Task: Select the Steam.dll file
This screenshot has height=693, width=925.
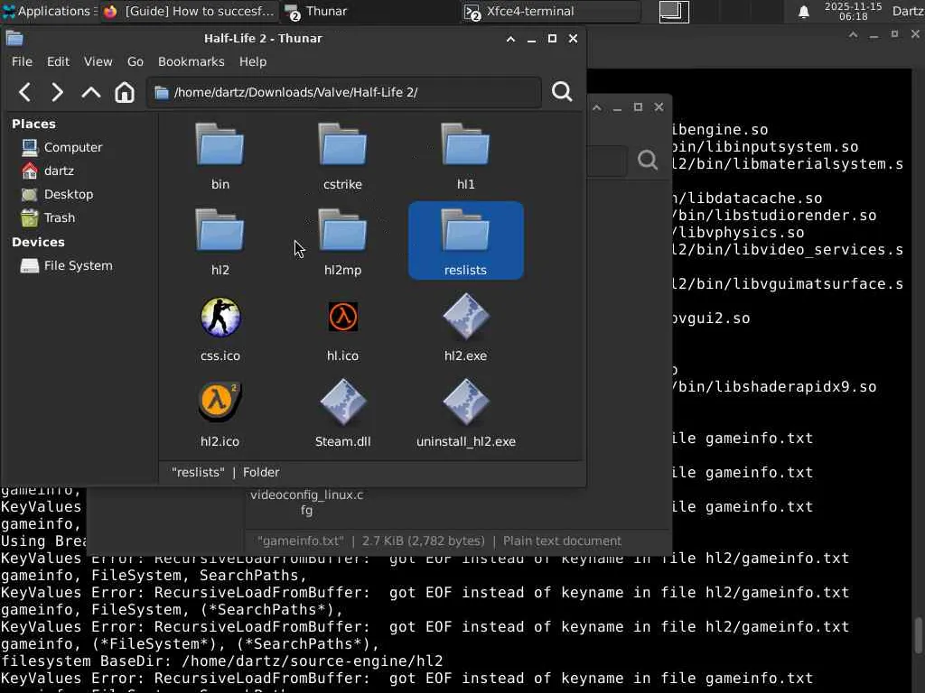Action: point(342,414)
